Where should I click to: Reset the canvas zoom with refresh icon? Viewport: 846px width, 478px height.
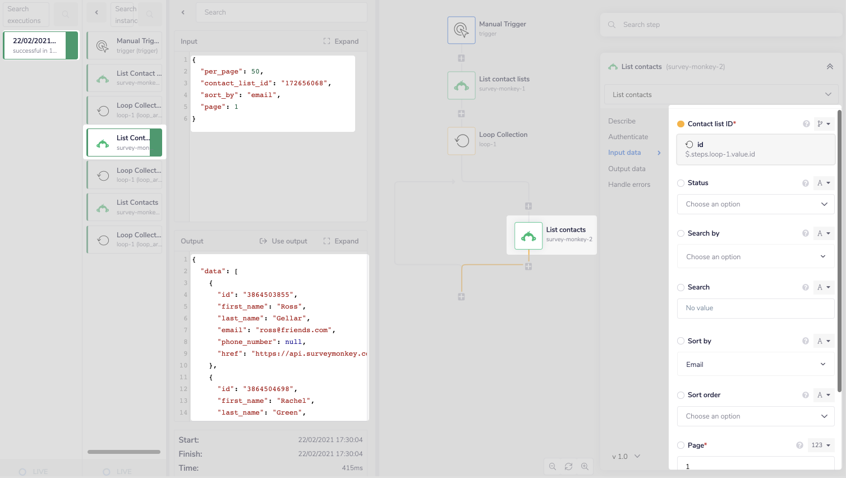point(569,466)
